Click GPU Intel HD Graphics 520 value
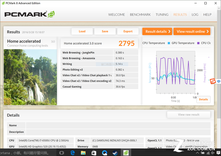The width and height of the screenshot is (221, 156). [x=42, y=147]
